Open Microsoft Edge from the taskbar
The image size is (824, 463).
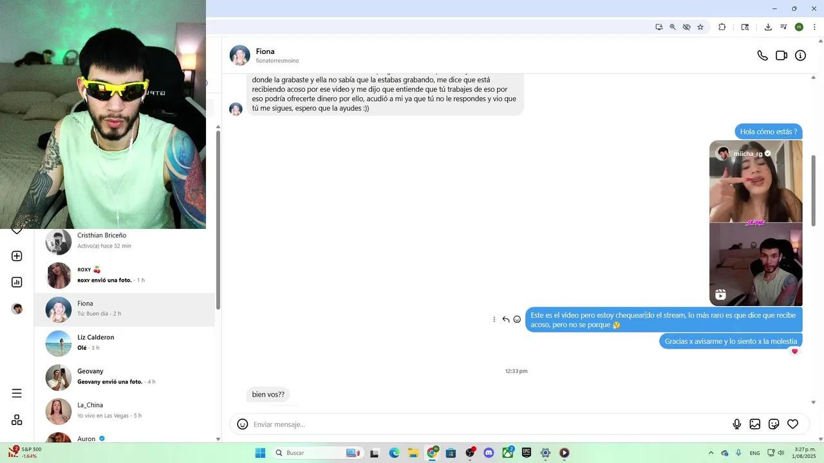pyautogui.click(x=394, y=453)
